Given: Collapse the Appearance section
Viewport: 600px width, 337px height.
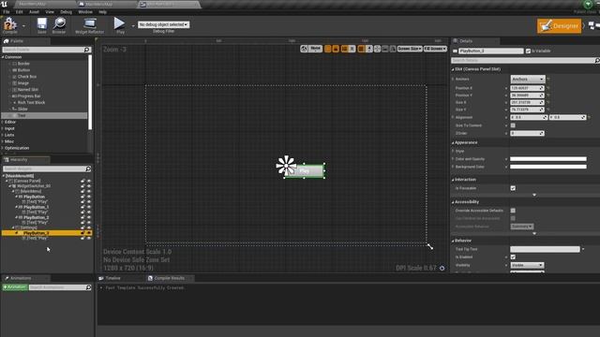Looking at the screenshot, I should click(453, 143).
